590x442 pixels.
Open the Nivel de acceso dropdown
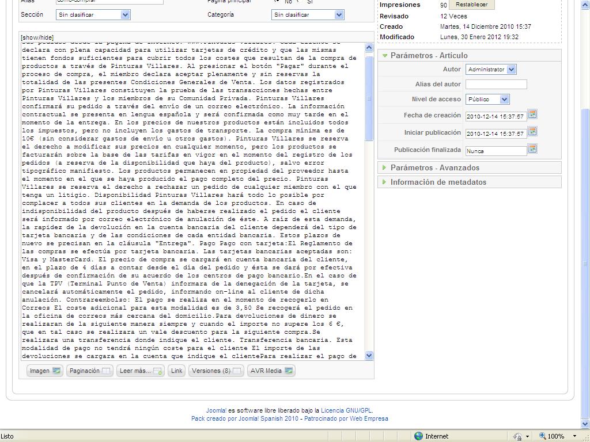(487, 99)
